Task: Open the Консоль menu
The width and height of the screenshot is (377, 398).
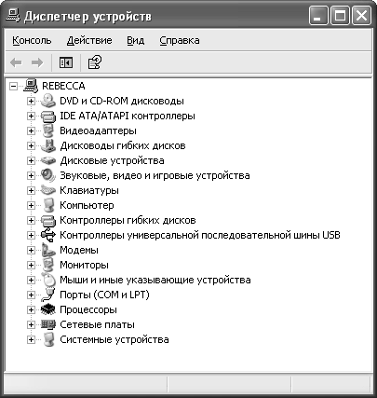Action: coord(32,40)
